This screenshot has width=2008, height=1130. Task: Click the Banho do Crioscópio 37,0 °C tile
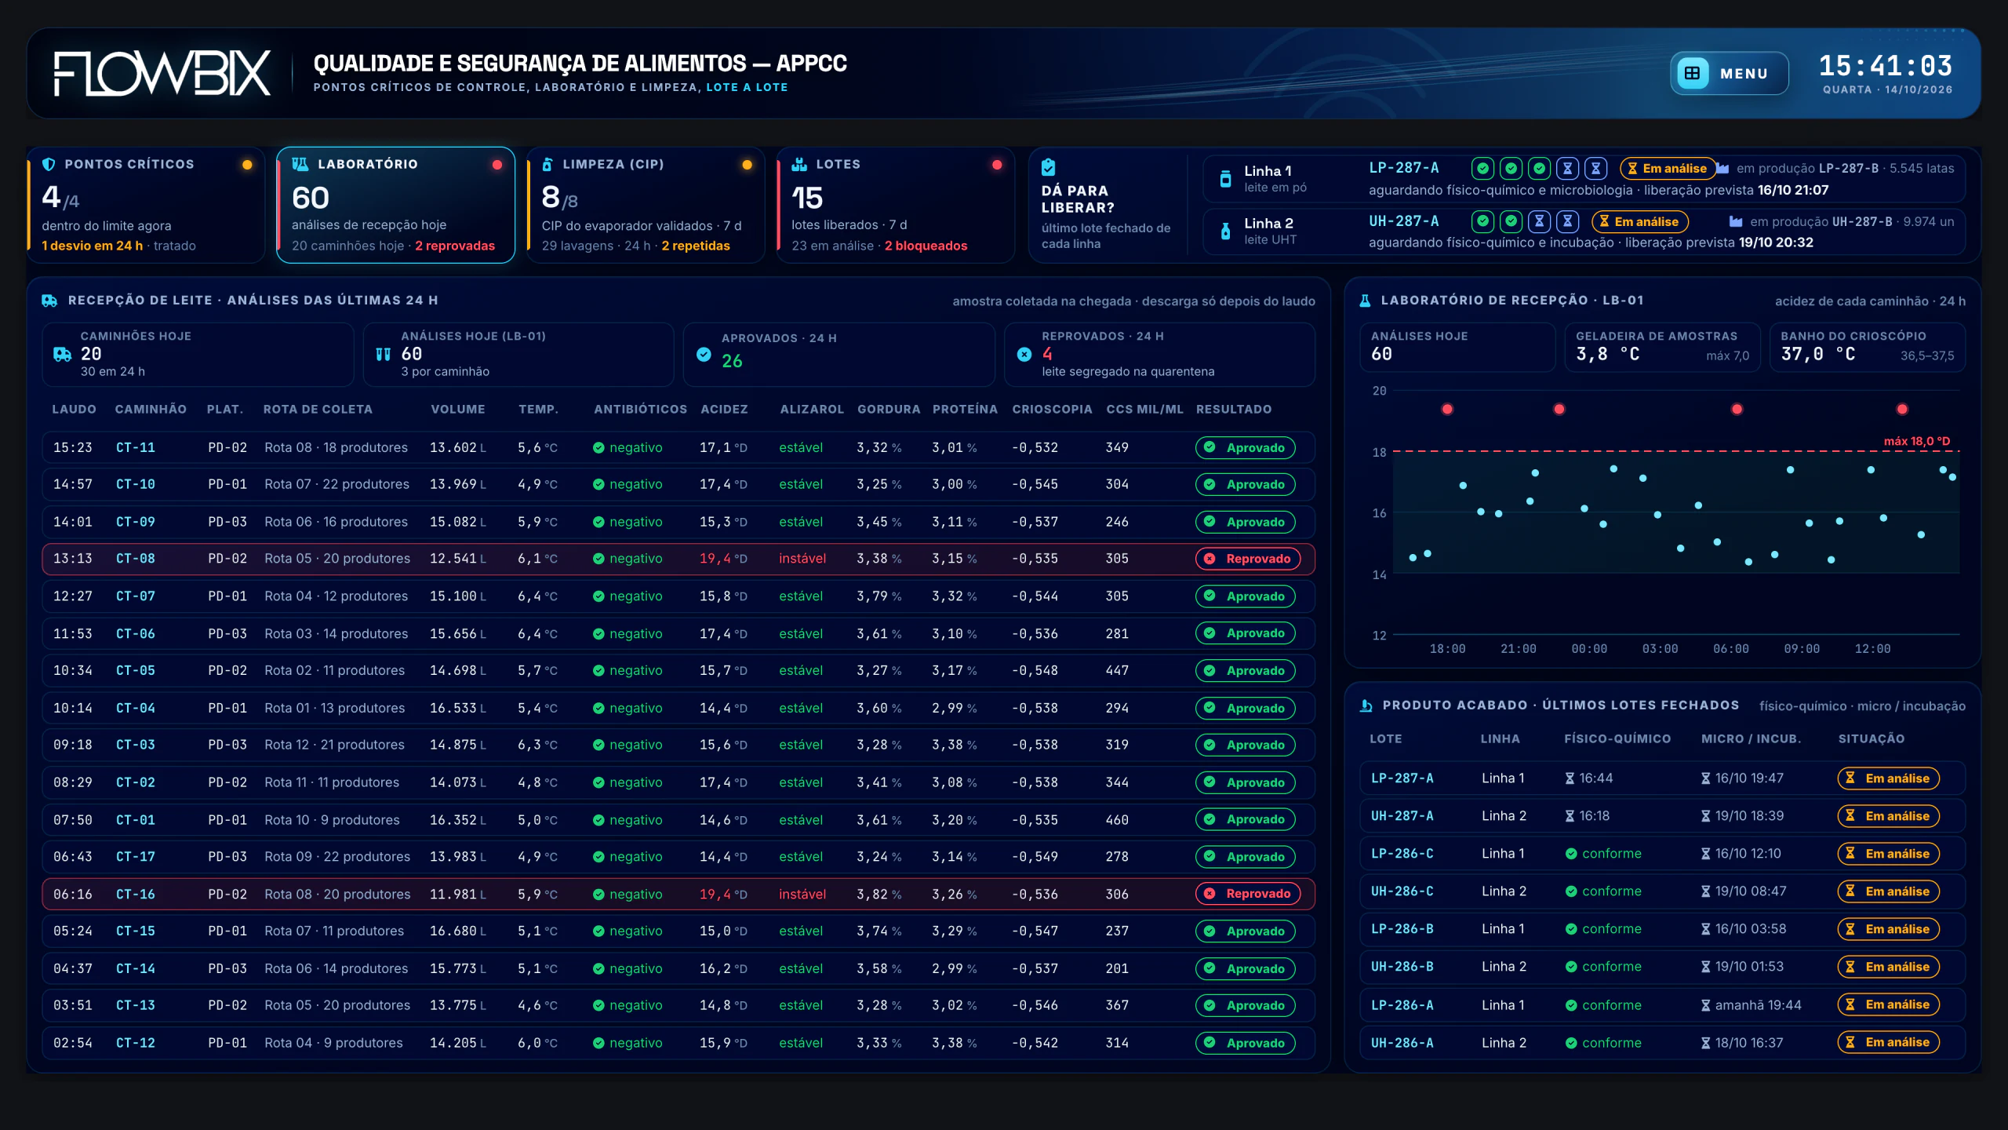pyautogui.click(x=1867, y=347)
